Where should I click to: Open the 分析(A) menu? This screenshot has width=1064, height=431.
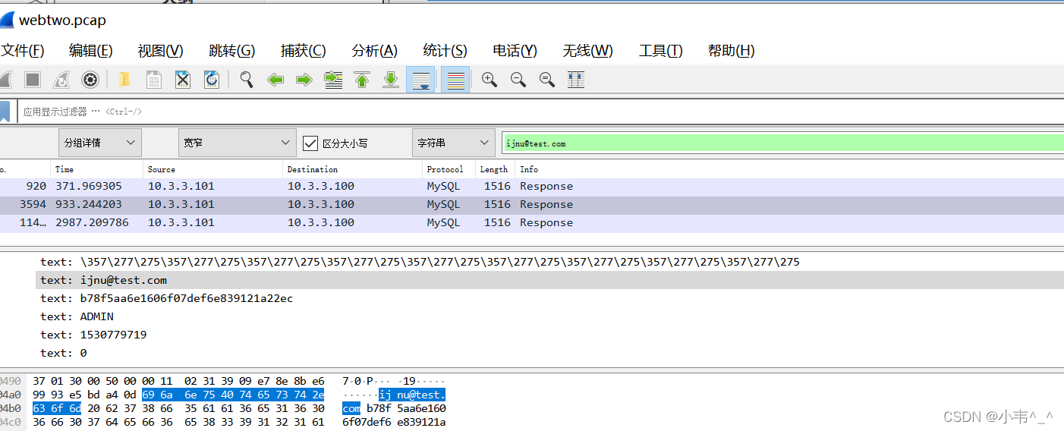374,51
